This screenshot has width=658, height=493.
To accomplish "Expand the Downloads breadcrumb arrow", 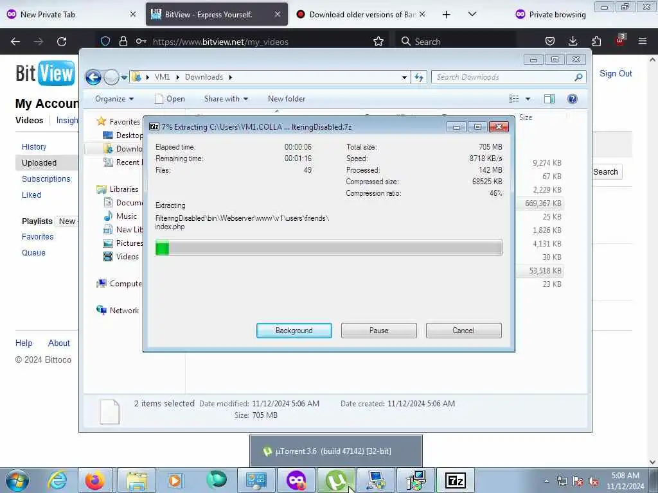I will coord(231,77).
